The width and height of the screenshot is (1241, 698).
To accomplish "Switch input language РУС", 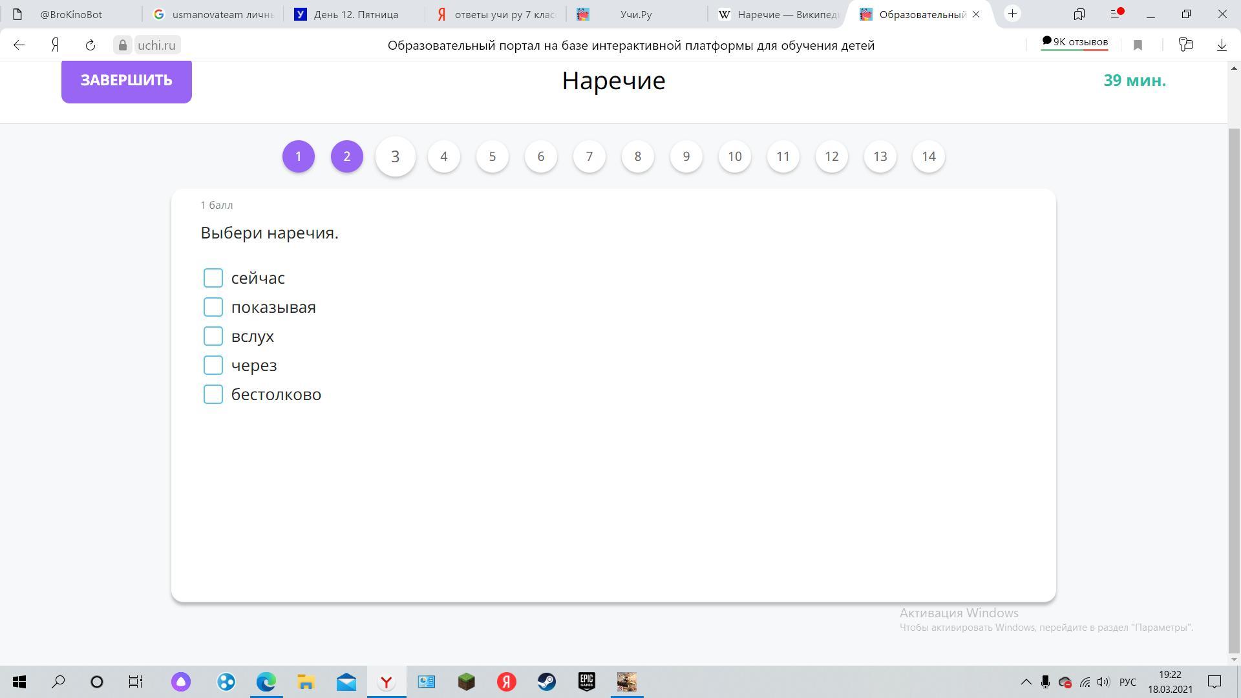I will click(x=1128, y=682).
